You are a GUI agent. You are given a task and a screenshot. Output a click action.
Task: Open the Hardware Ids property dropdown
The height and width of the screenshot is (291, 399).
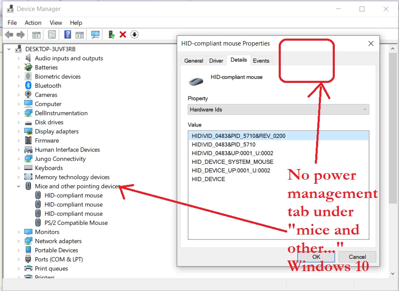278,109
